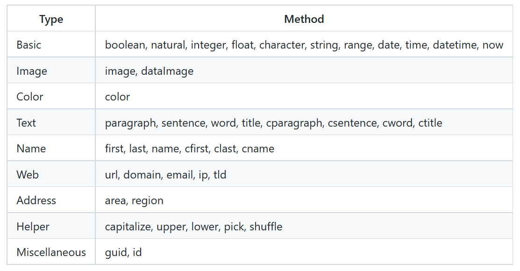Select the guid, id methods cell
This screenshot has height=271, width=520.
[x=304, y=252]
